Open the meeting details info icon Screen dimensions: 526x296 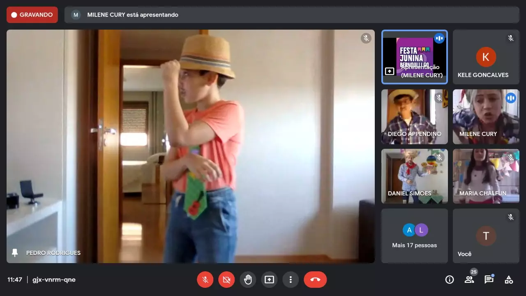click(450, 280)
